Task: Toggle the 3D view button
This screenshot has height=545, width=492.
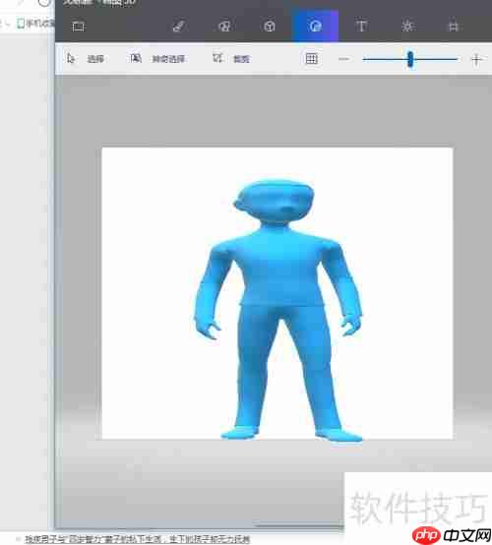Action: pyautogui.click(x=311, y=59)
